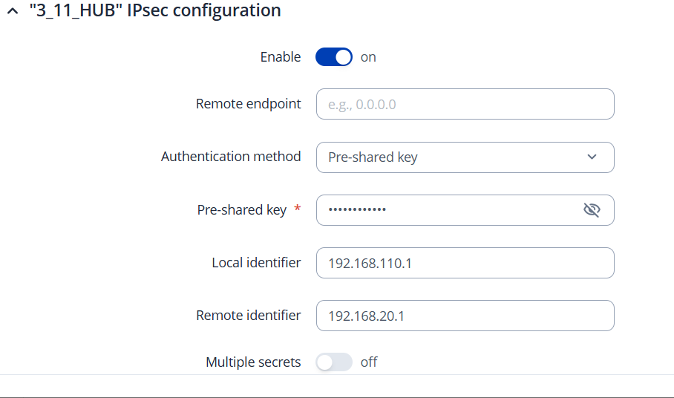
Task: Click the "Authentication method" field label
Action: 231,157
